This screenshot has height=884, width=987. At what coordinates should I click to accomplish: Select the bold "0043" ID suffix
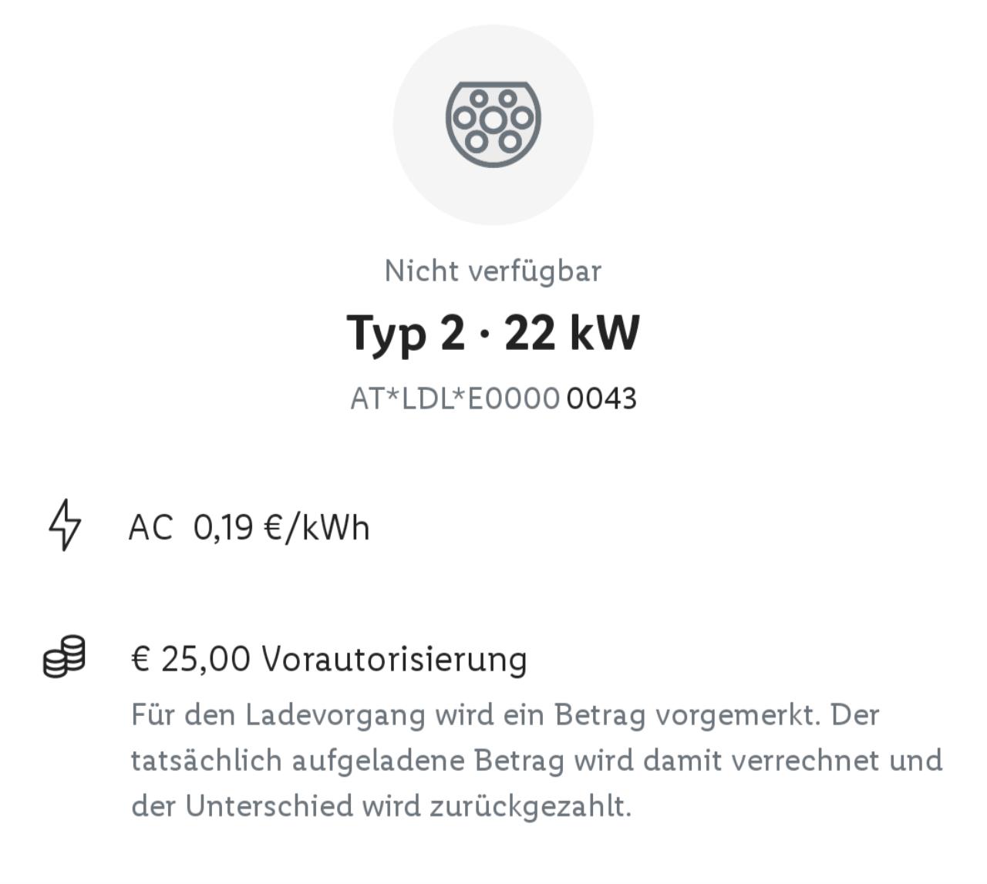tap(601, 399)
